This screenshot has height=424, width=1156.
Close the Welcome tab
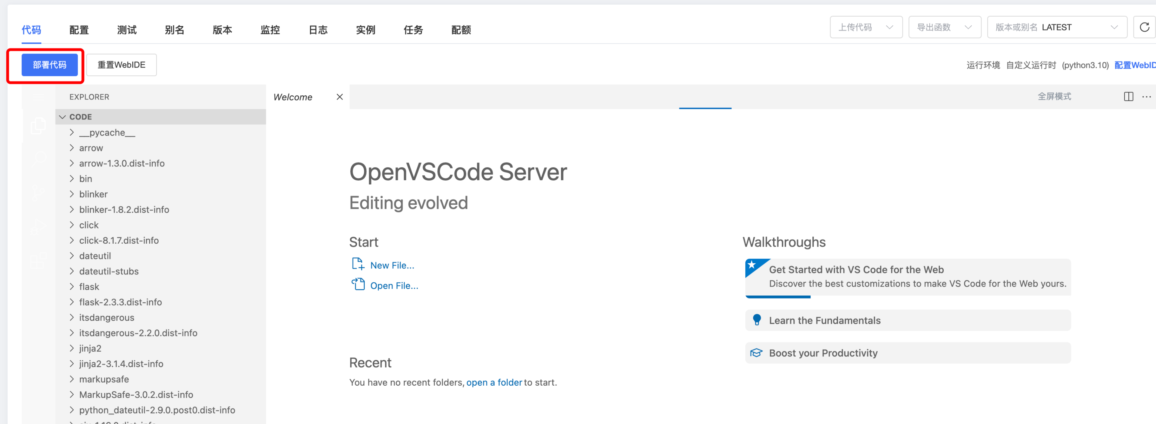(x=339, y=97)
